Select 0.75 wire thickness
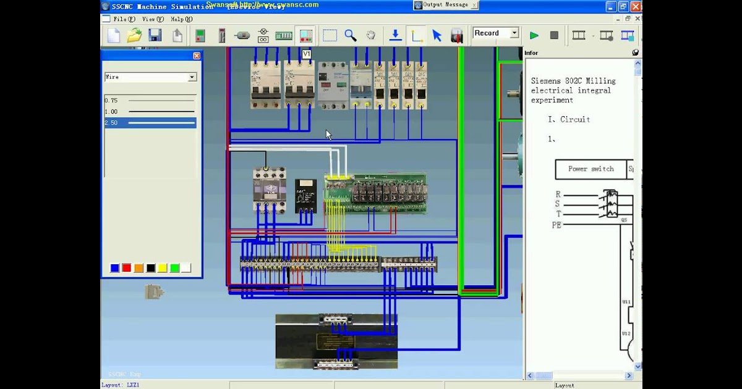The height and width of the screenshot is (389, 742). 150,100
